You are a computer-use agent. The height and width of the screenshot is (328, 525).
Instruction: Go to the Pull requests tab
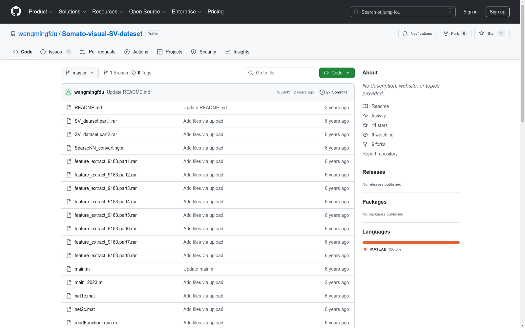point(98,52)
